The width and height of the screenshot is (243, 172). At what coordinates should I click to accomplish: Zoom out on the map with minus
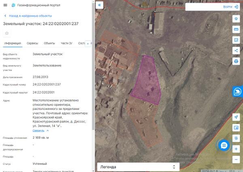[236, 159]
